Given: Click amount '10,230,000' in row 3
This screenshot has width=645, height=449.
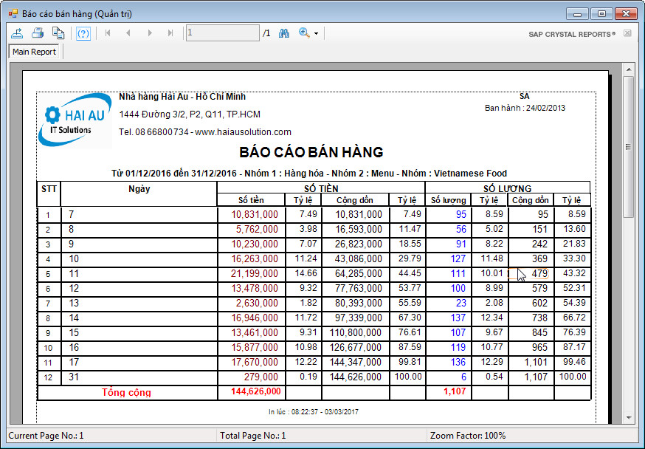Looking at the screenshot, I should coord(255,244).
